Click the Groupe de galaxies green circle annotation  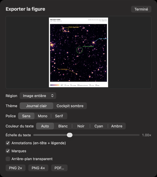pos(80,50)
